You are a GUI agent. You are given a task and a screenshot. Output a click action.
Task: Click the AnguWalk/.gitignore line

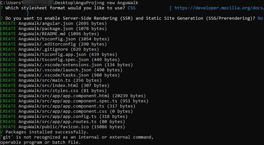point(50,50)
